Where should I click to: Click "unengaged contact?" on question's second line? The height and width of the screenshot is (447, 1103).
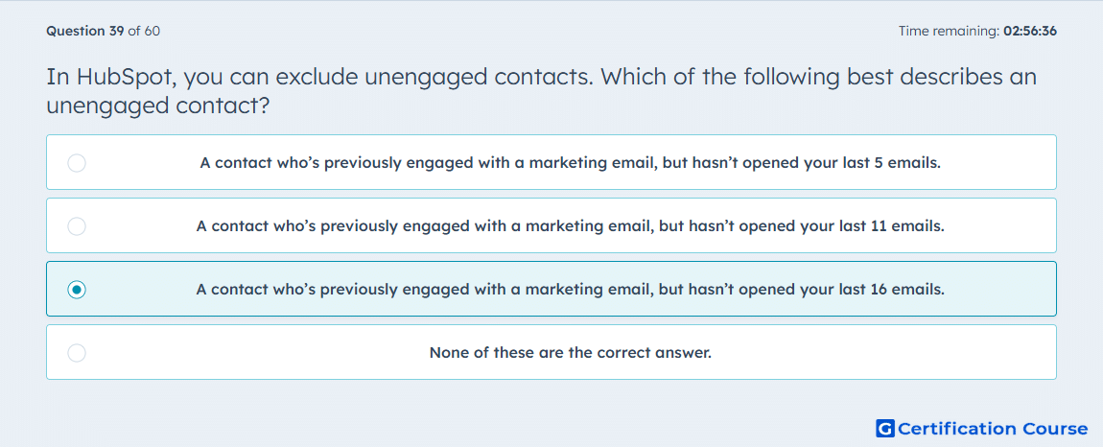(x=159, y=106)
